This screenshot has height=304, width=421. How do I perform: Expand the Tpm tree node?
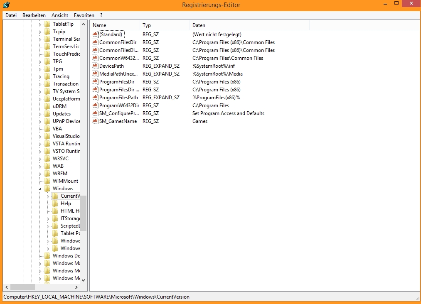coord(40,69)
